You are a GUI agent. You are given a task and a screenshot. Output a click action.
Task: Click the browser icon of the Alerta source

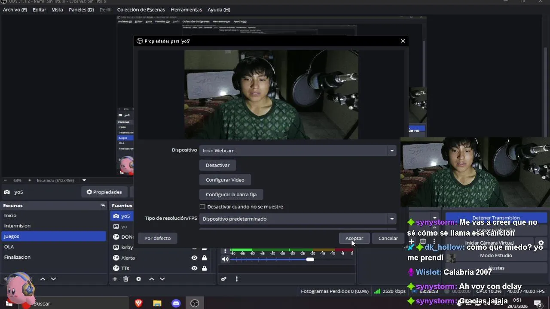(x=116, y=258)
